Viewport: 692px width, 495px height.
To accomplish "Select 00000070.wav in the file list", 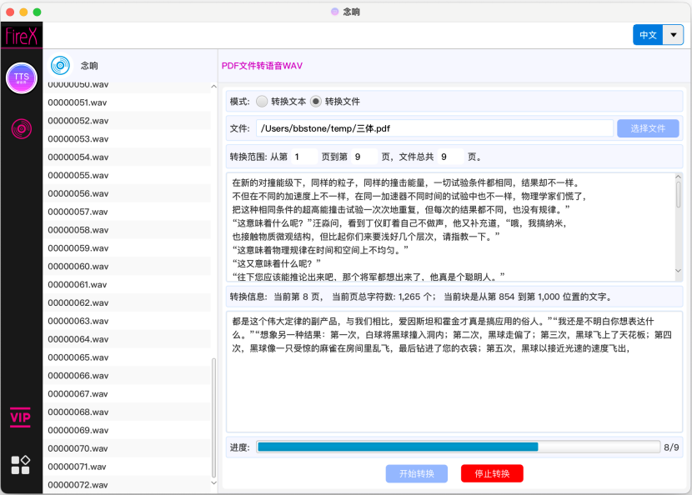I will click(x=127, y=448).
